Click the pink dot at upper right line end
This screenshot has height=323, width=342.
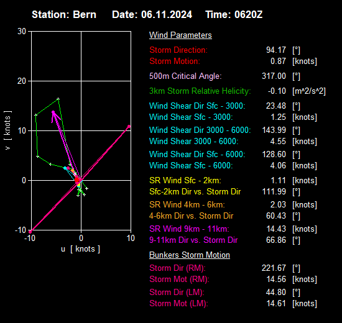coord(129,127)
